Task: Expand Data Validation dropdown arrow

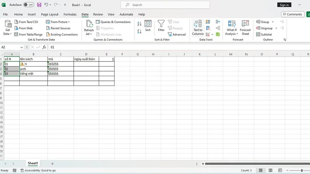Action: [x=212, y=34]
